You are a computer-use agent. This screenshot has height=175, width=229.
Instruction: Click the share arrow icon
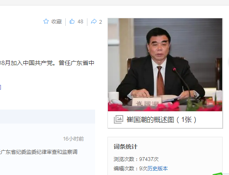(x=94, y=21)
